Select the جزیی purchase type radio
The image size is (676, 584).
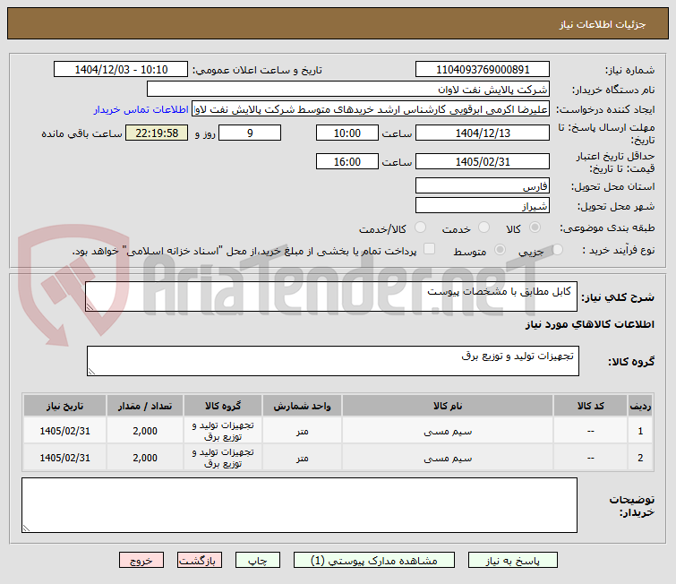tap(558, 249)
